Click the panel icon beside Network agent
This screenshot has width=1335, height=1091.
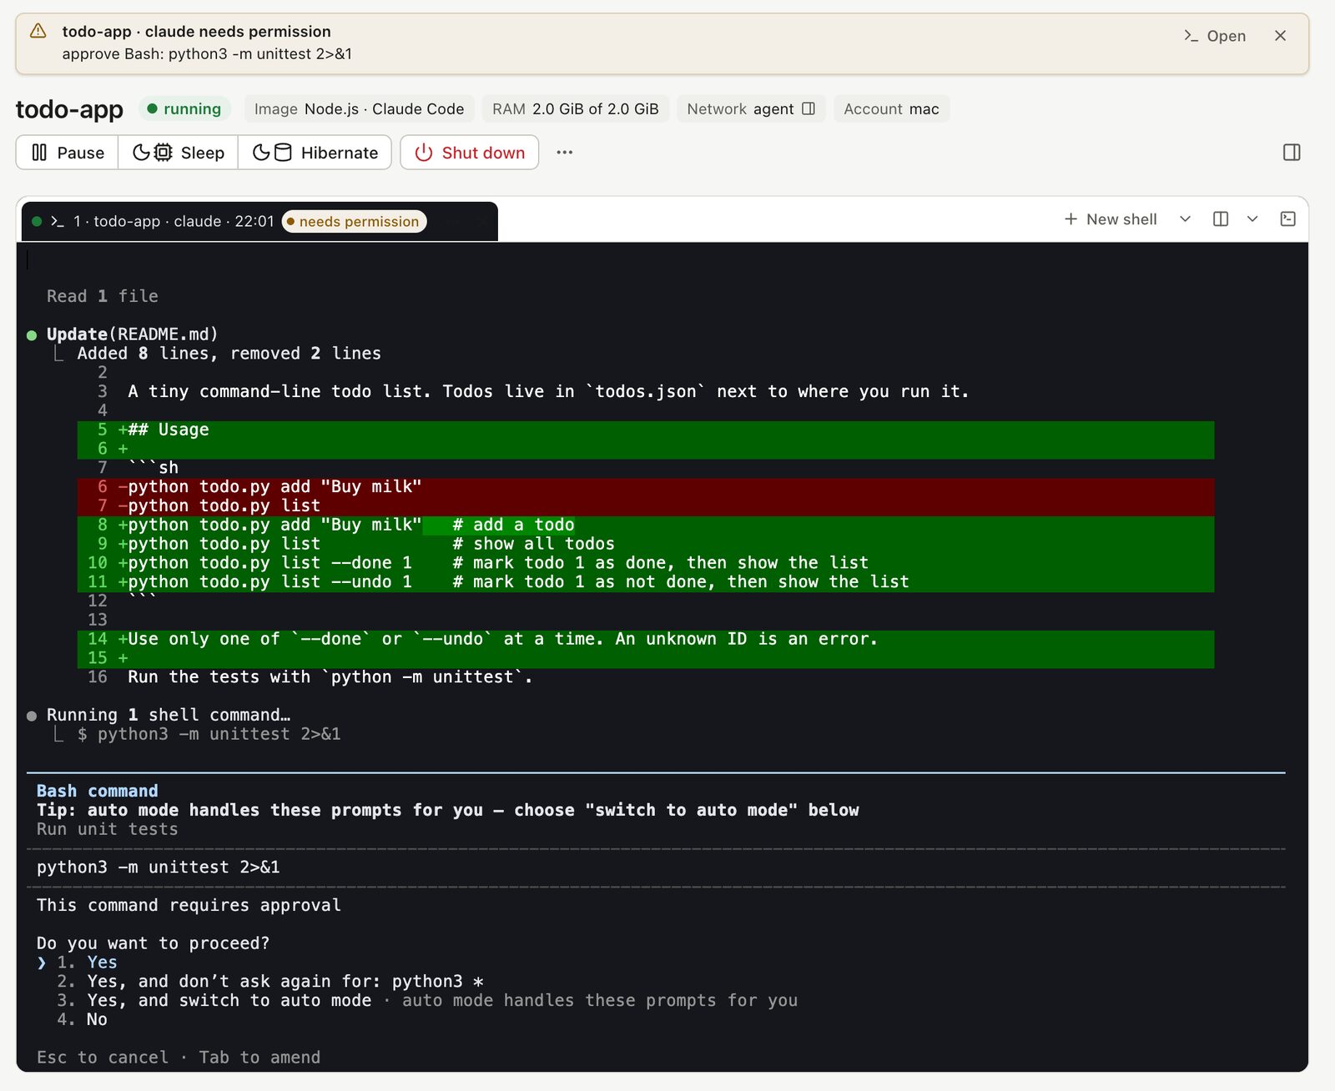click(809, 109)
